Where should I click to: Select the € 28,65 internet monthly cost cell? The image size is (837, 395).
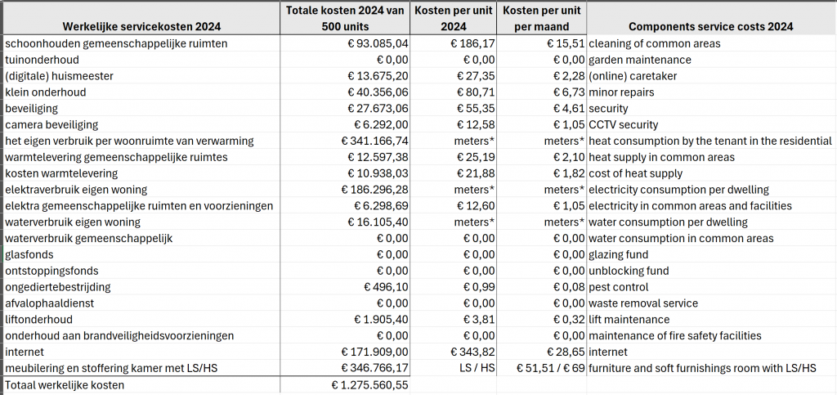542,352
